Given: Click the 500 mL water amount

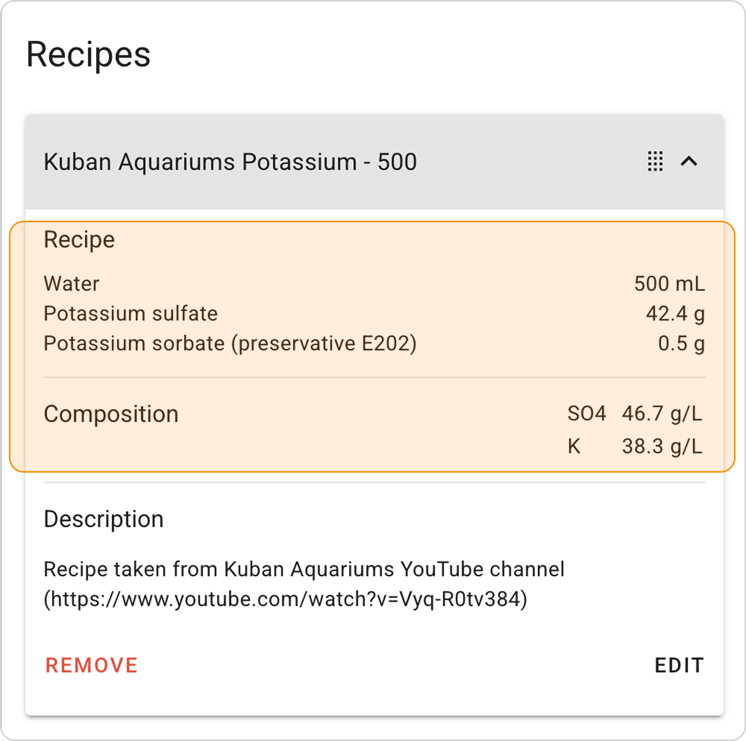Looking at the screenshot, I should click(x=669, y=284).
